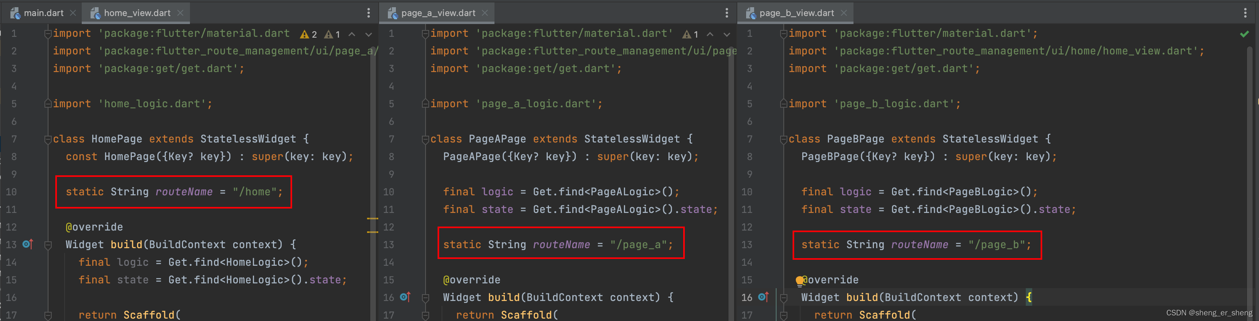Click yellow warning stripe marker in home_view scrollbar
This screenshot has width=1259, height=321.
372,219
